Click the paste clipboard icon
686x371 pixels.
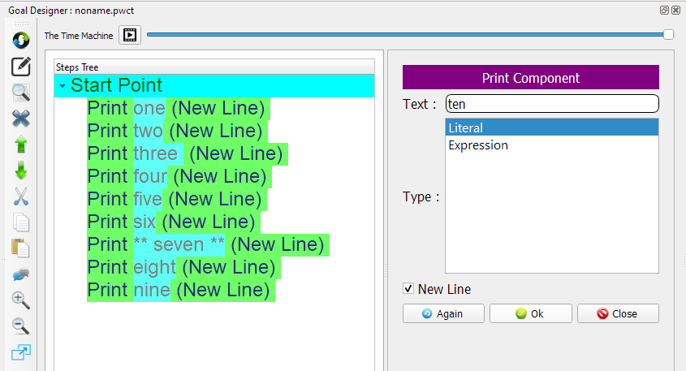[21, 248]
